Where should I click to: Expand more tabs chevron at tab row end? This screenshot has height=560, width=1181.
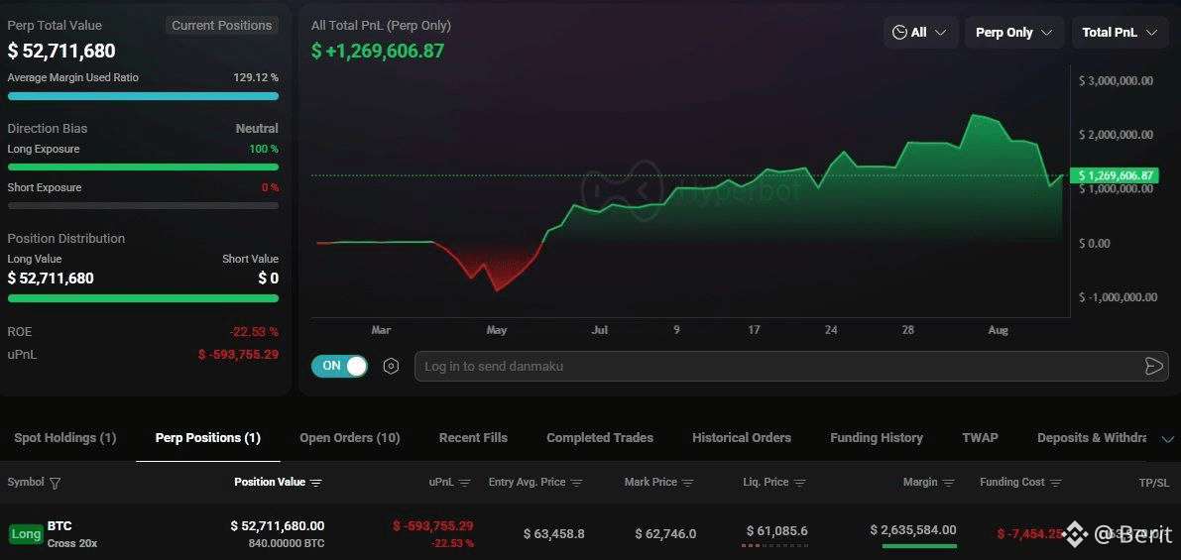1168,439
